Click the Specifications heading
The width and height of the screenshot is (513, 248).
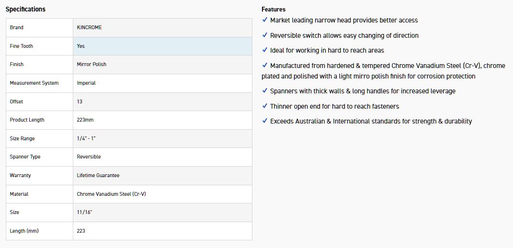[25, 9]
